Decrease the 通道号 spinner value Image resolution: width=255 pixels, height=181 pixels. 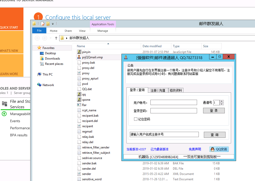click(x=222, y=104)
